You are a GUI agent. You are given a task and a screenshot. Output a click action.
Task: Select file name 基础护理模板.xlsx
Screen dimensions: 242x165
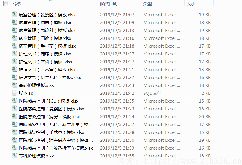36,85
